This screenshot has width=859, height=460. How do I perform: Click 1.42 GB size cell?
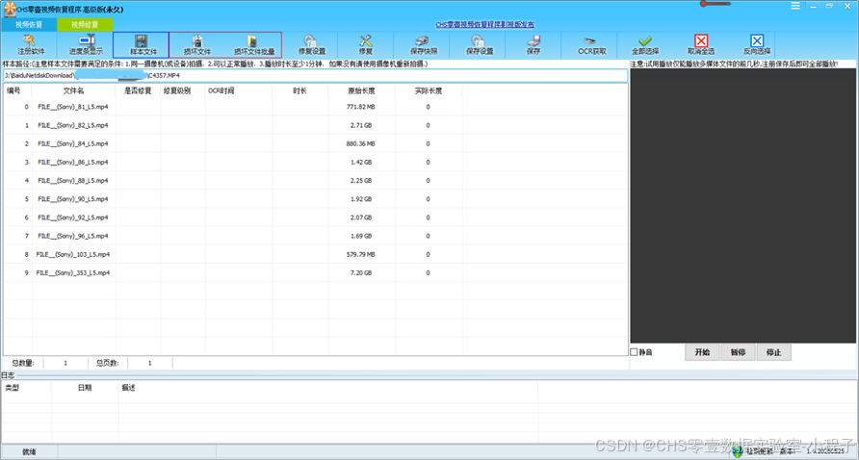[x=361, y=162]
